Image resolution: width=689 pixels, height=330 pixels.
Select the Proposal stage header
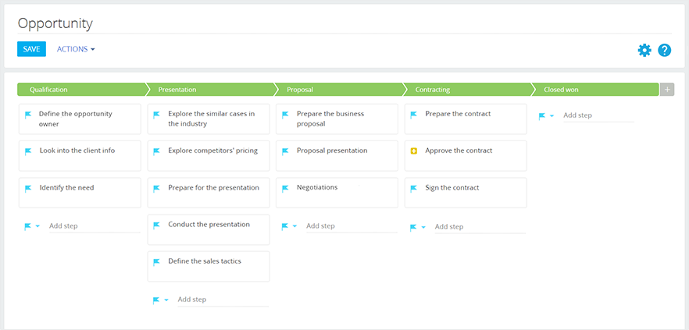pyautogui.click(x=338, y=90)
